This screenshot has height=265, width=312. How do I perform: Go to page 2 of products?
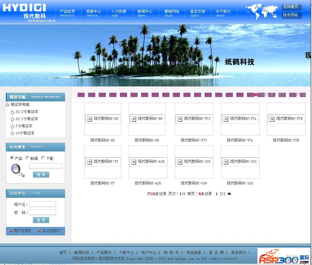click(222, 194)
